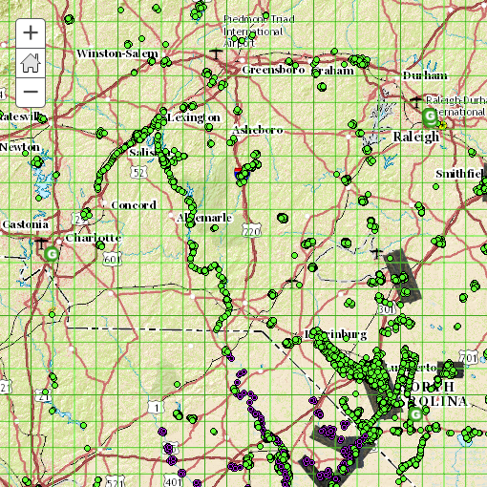Click the US 220 highway shield
The image size is (487, 487).
point(252,231)
